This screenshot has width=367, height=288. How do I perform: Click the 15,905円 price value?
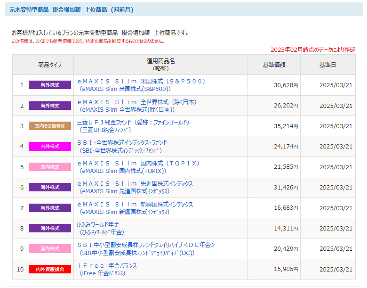point(286,269)
